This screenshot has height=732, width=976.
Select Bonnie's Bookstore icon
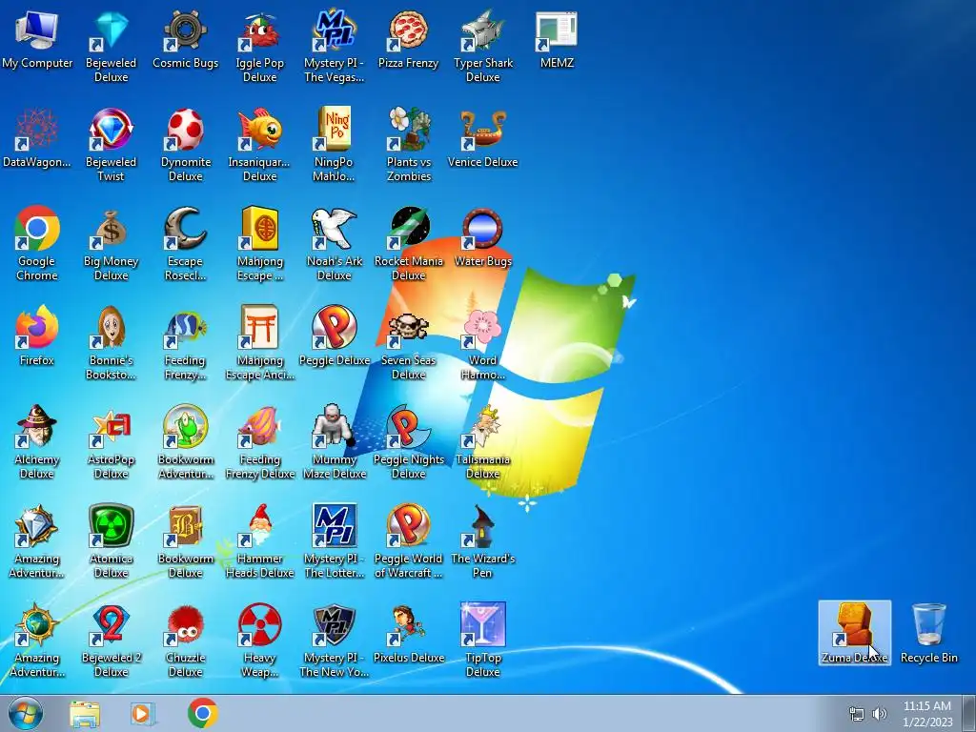click(111, 328)
